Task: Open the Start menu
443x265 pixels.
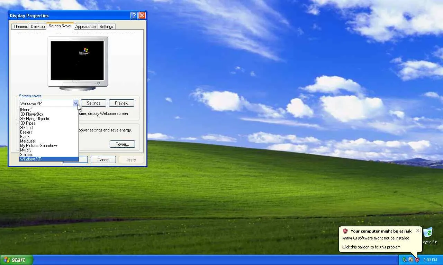Action: pos(17,260)
